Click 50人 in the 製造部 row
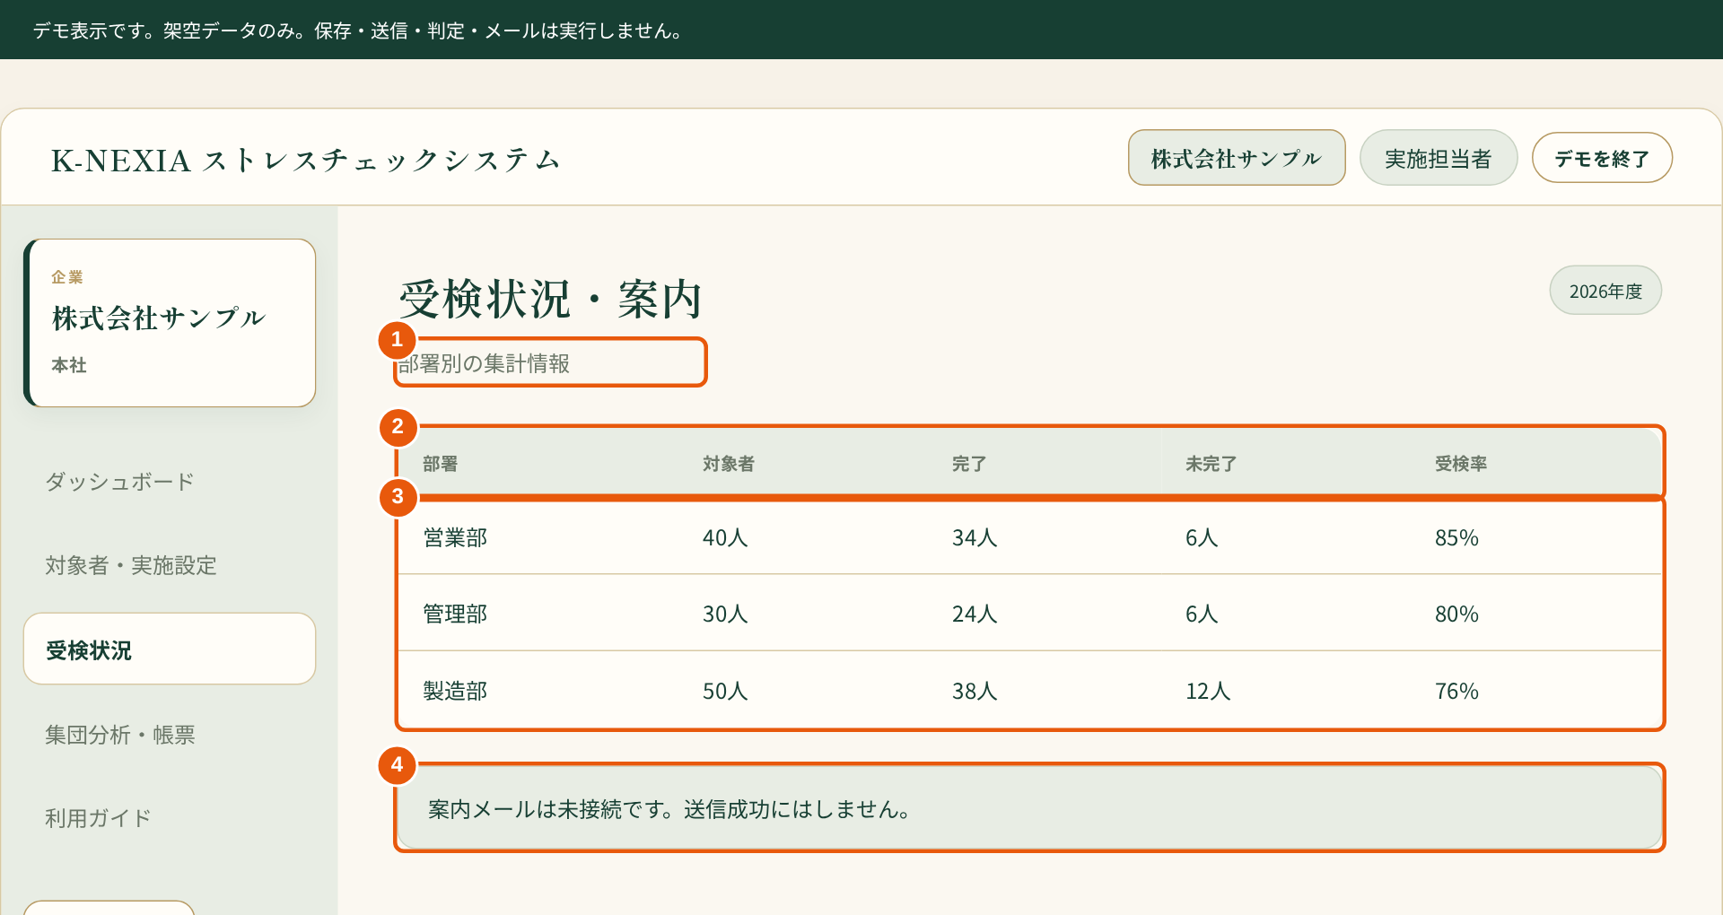The width and height of the screenshot is (1723, 915). click(725, 692)
